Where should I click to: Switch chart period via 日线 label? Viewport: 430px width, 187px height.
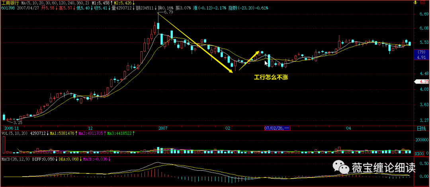click(x=421, y=128)
